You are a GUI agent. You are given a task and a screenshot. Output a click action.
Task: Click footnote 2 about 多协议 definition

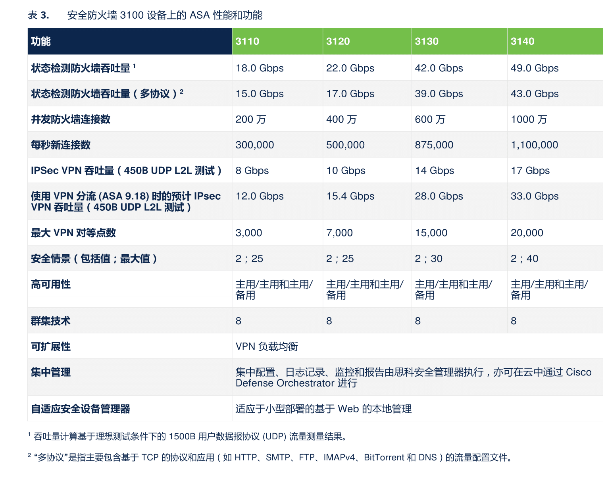tap(270, 457)
